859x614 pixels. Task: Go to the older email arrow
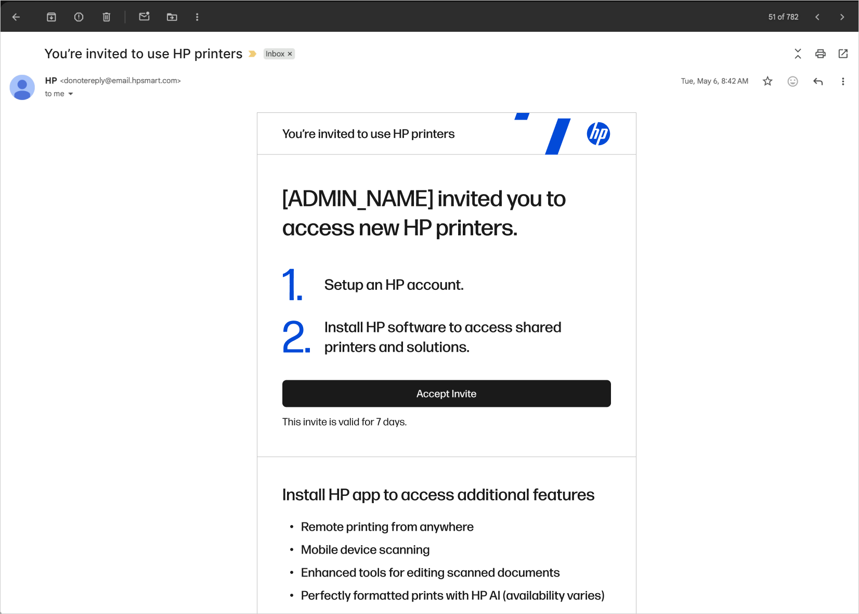pos(842,17)
